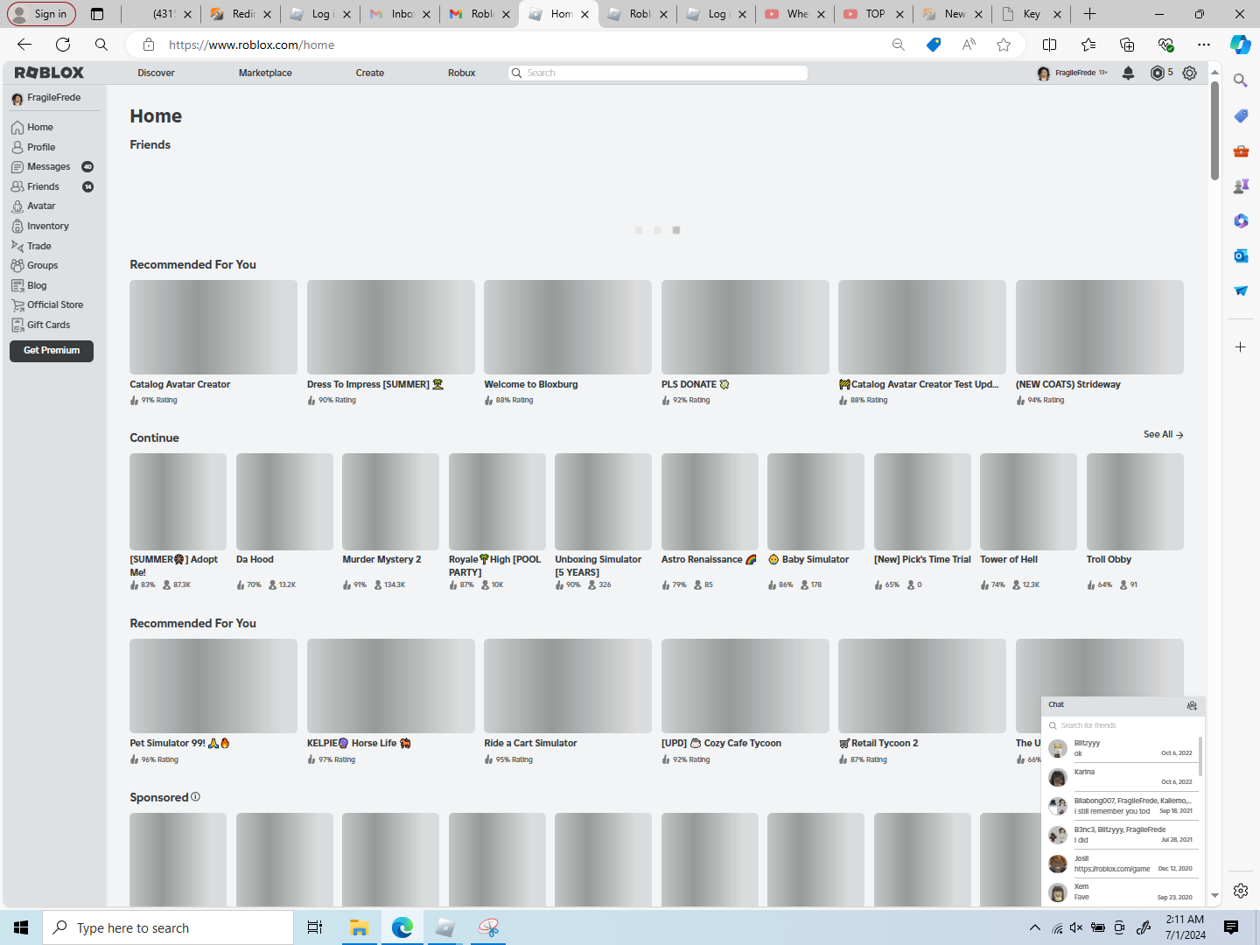Image resolution: width=1260 pixels, height=945 pixels.
Task: Open Gift Cards in the sidebar
Action: [x=40, y=325]
